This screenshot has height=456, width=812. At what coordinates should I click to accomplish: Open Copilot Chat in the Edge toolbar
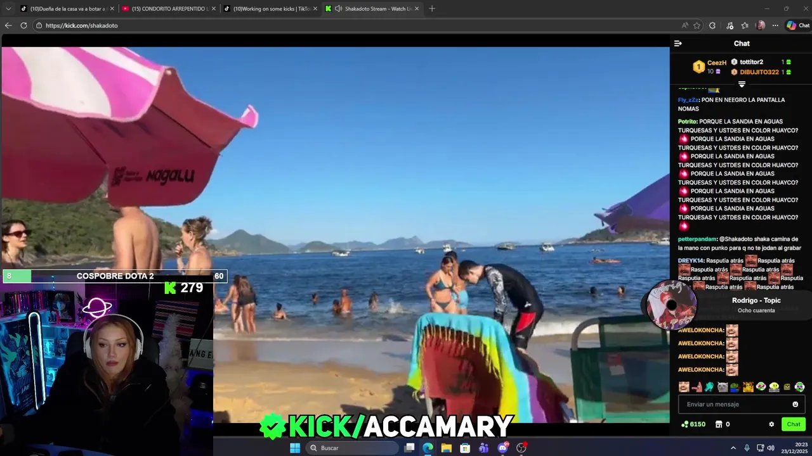pyautogui.click(x=798, y=25)
